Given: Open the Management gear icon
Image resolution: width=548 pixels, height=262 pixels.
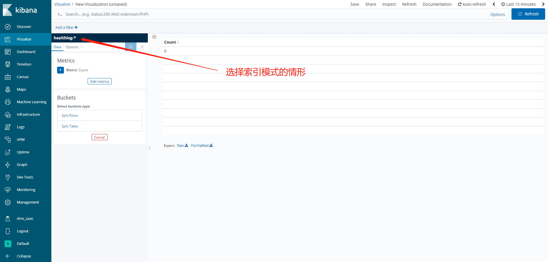Looking at the screenshot, I should pos(8,202).
